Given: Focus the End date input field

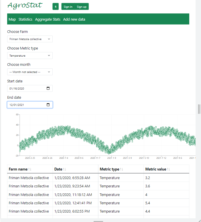Looking at the screenshot, I should 30,105.
